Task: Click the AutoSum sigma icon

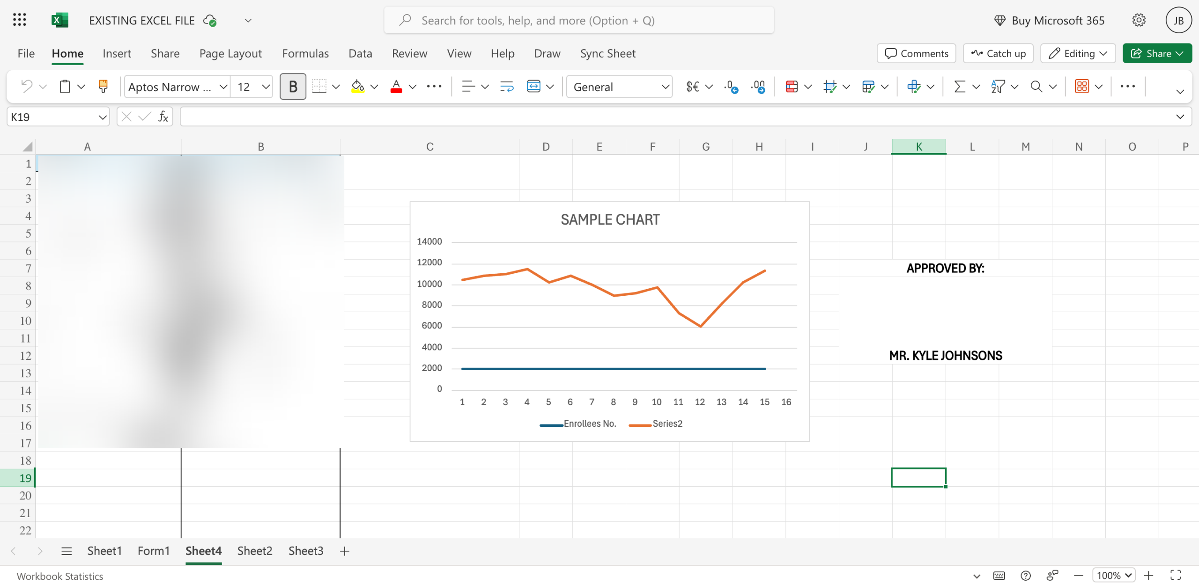Action: (960, 87)
